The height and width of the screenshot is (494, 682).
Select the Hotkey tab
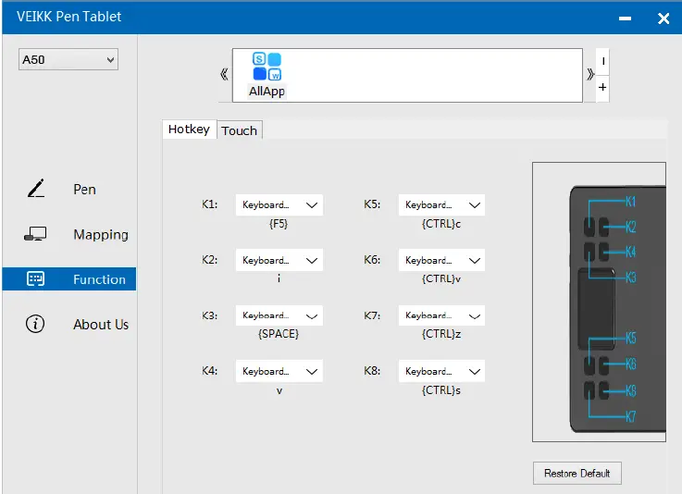tap(189, 130)
